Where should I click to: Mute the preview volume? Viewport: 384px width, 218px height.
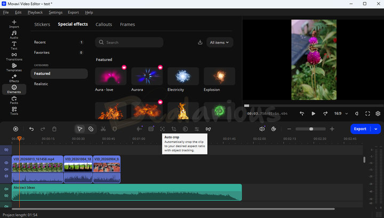pos(357,114)
